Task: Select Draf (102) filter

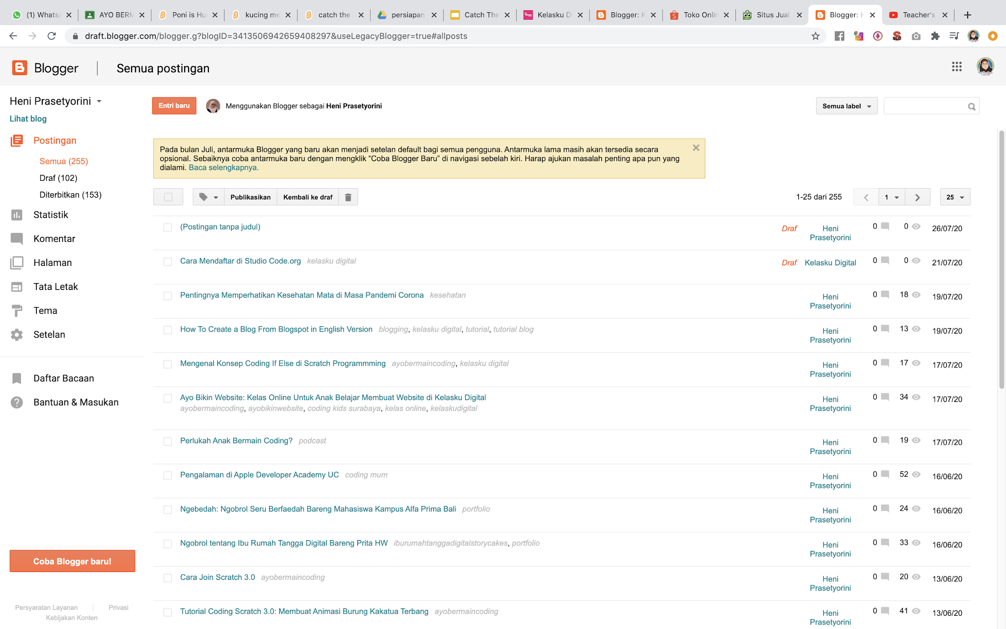Action: [58, 178]
